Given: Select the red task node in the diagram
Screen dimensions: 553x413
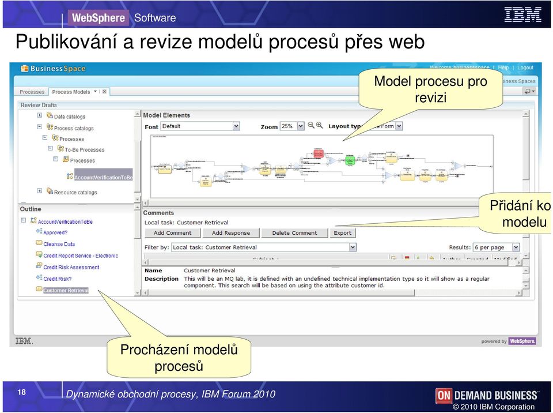Looking at the screenshot, I should (x=319, y=153).
